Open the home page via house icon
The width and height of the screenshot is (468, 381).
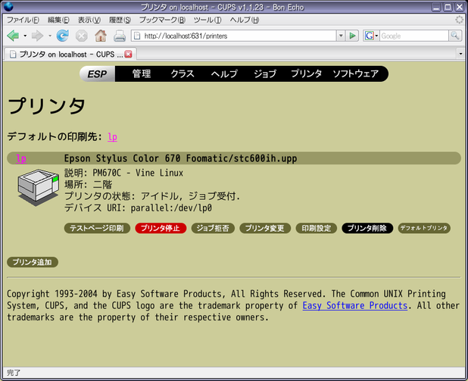(101, 36)
